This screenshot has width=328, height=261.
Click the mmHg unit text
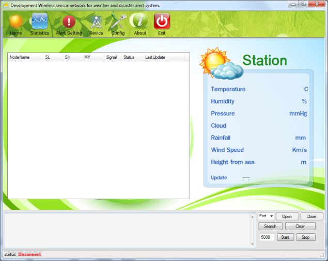coord(298,113)
